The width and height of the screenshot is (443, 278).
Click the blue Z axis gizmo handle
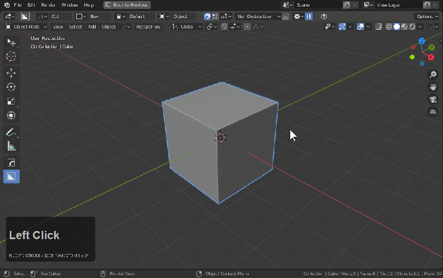(422, 41)
